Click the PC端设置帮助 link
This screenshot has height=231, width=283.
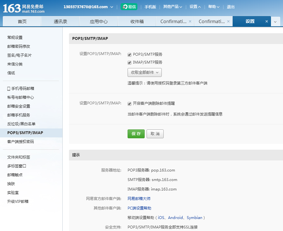tap(139, 208)
